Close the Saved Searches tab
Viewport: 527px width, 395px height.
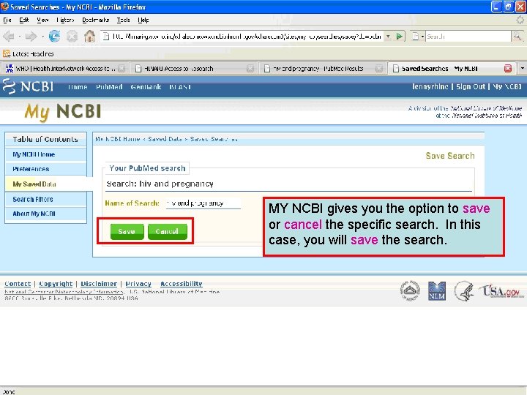point(508,69)
